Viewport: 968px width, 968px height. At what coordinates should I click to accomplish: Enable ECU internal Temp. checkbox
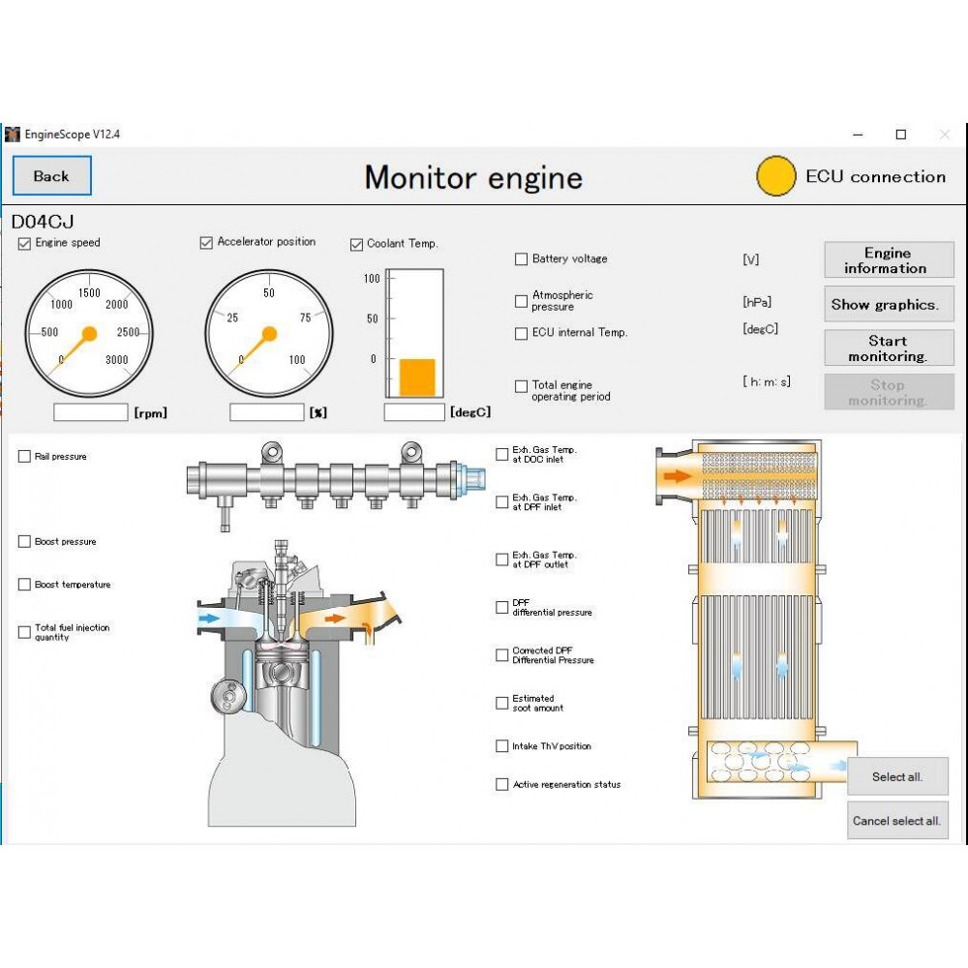point(521,333)
